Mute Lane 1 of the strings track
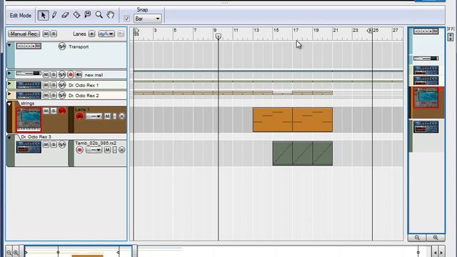Image resolution: width=457 pixels, height=257 pixels. (x=107, y=116)
